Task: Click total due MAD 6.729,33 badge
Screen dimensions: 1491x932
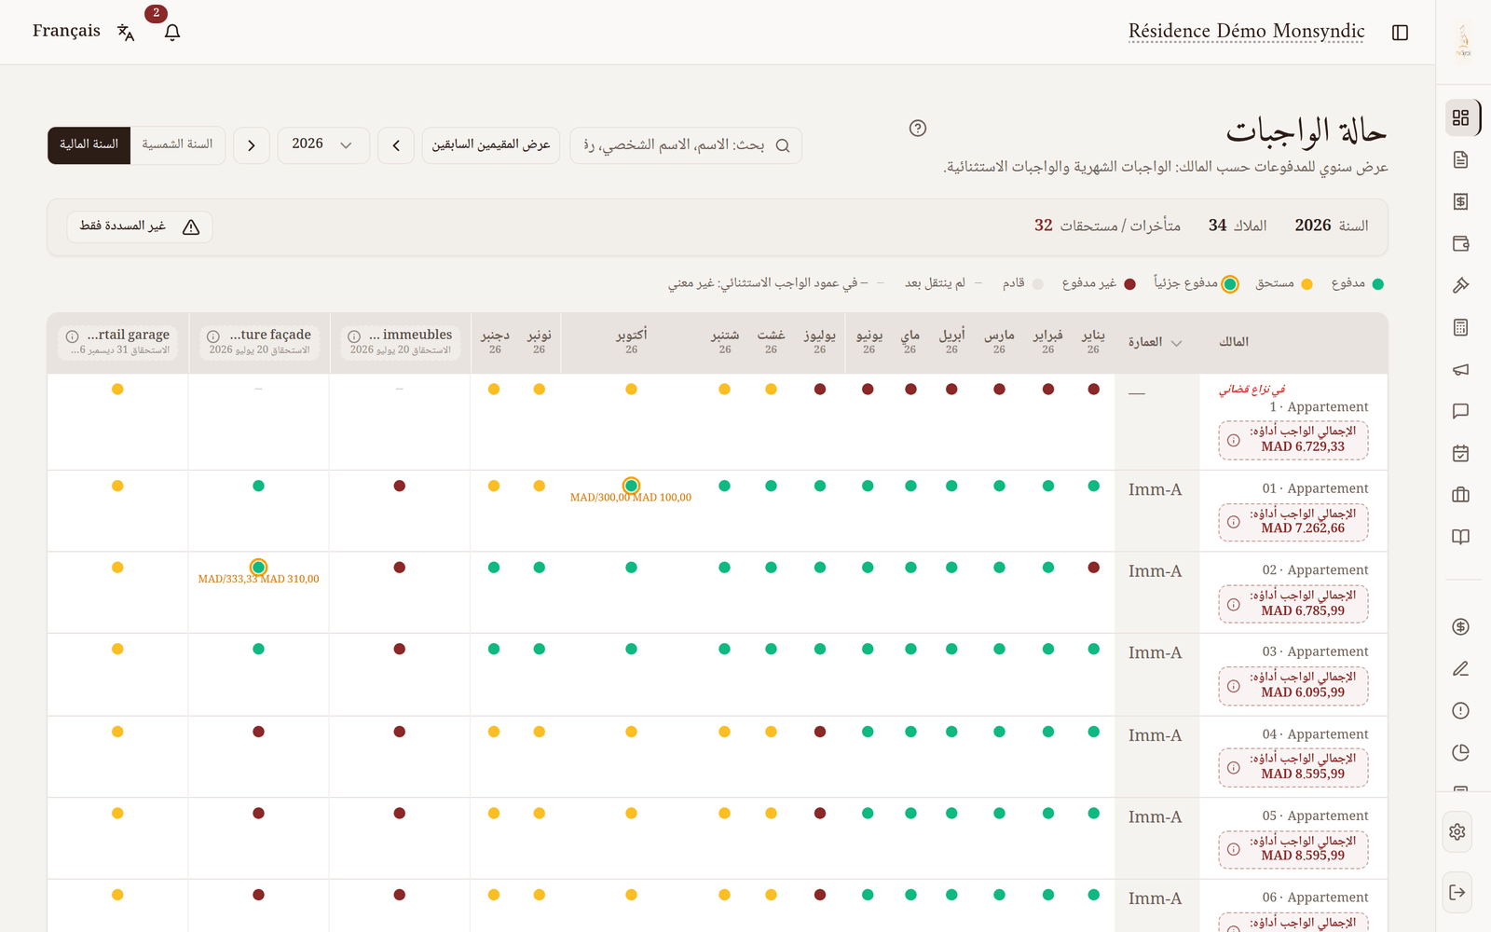Action: click(1293, 440)
